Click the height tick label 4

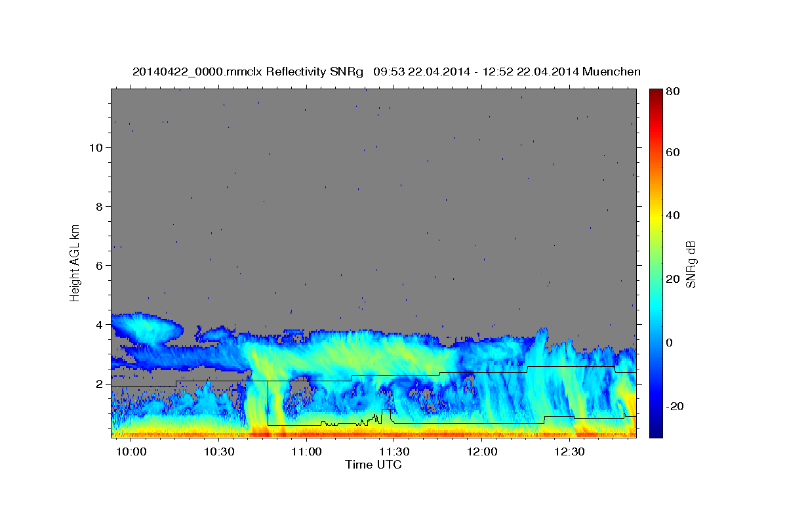point(100,324)
